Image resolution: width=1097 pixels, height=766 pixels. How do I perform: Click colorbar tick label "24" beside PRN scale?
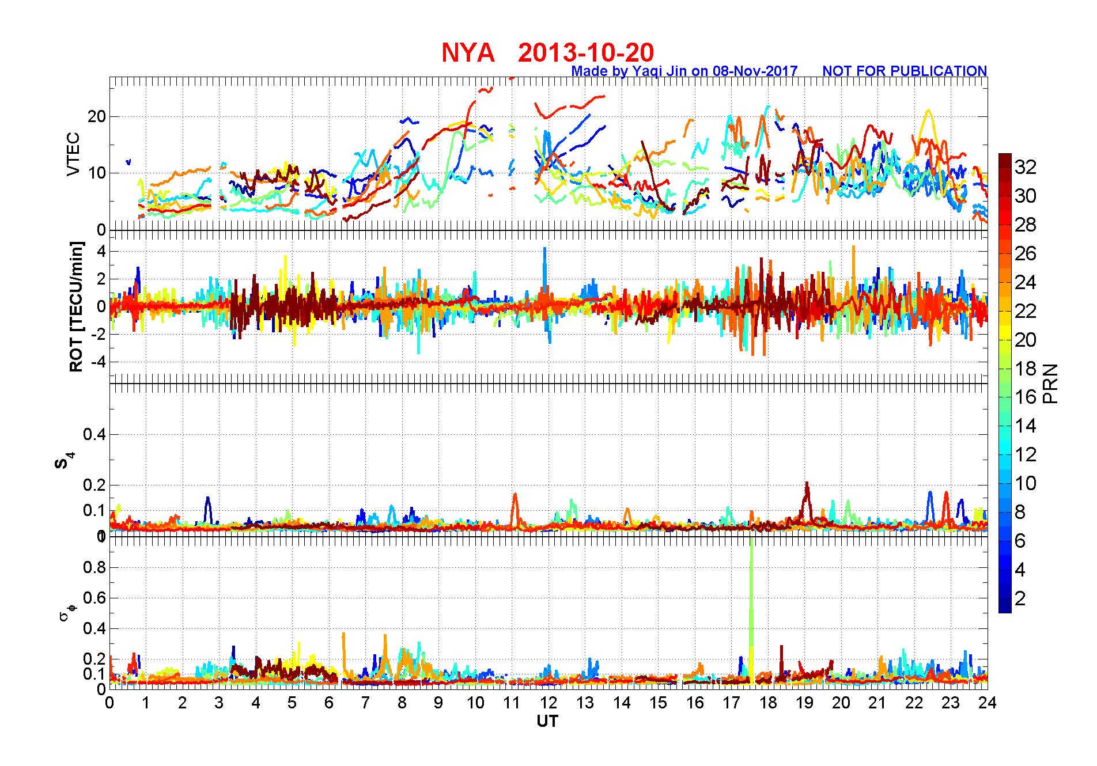1026,282
